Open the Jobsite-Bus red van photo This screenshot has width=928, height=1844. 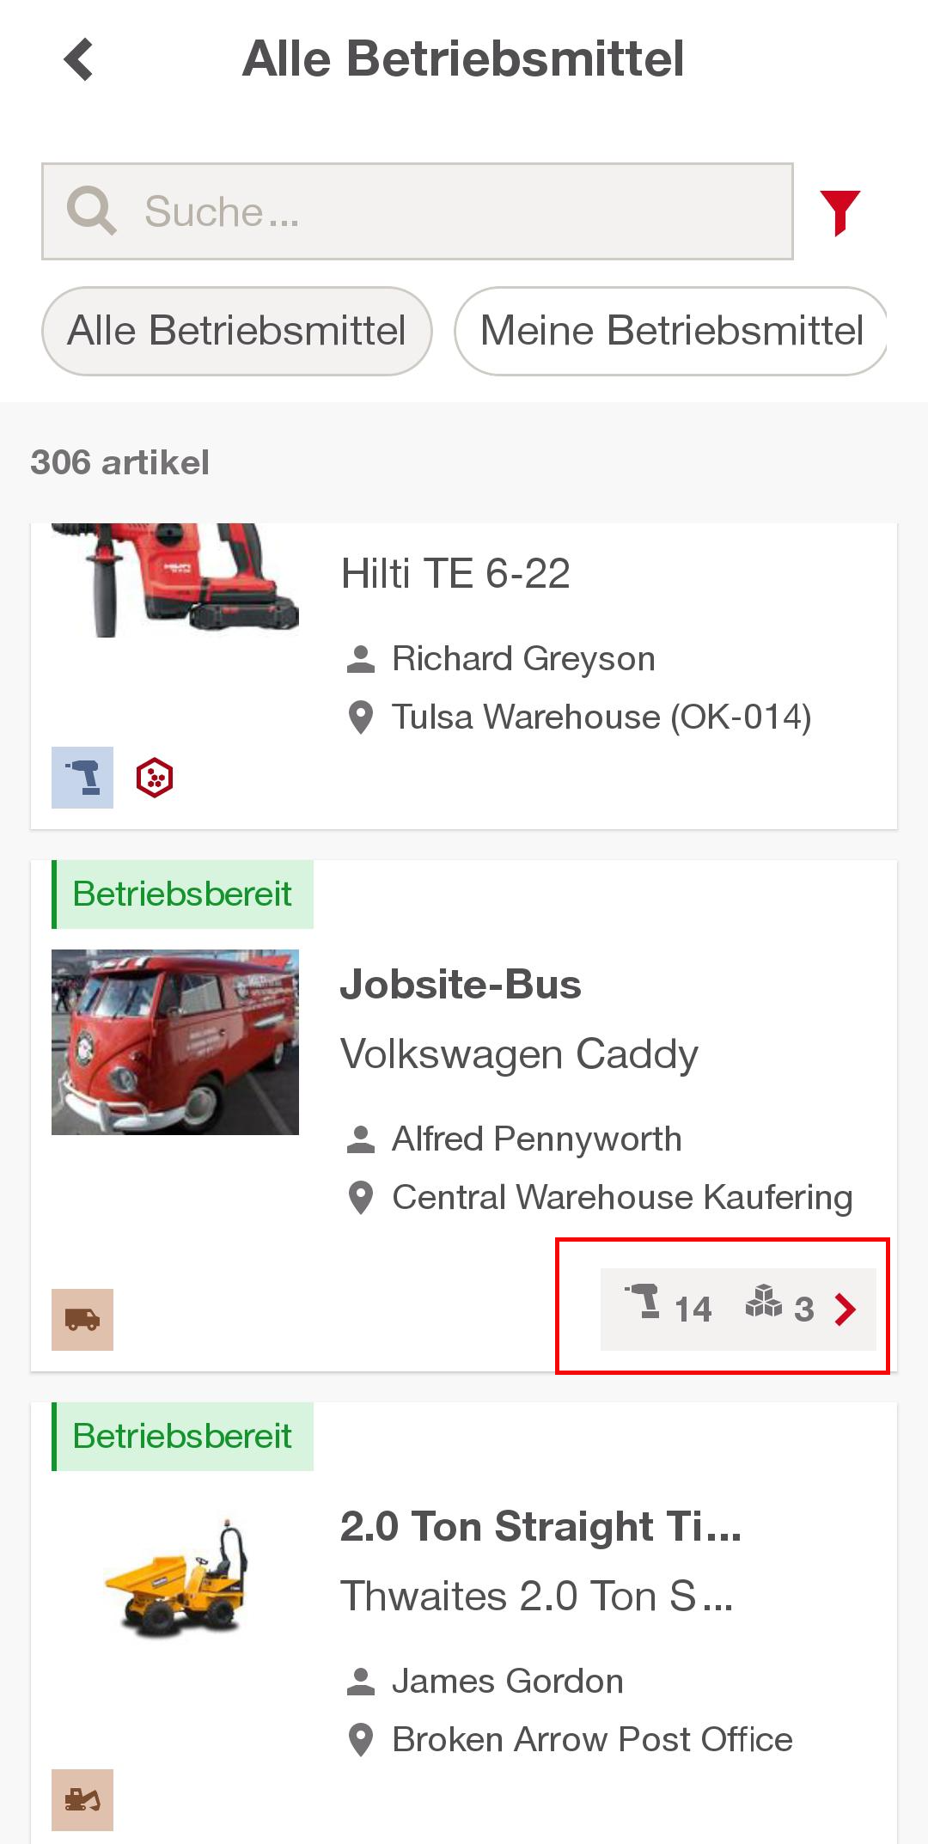175,1042
